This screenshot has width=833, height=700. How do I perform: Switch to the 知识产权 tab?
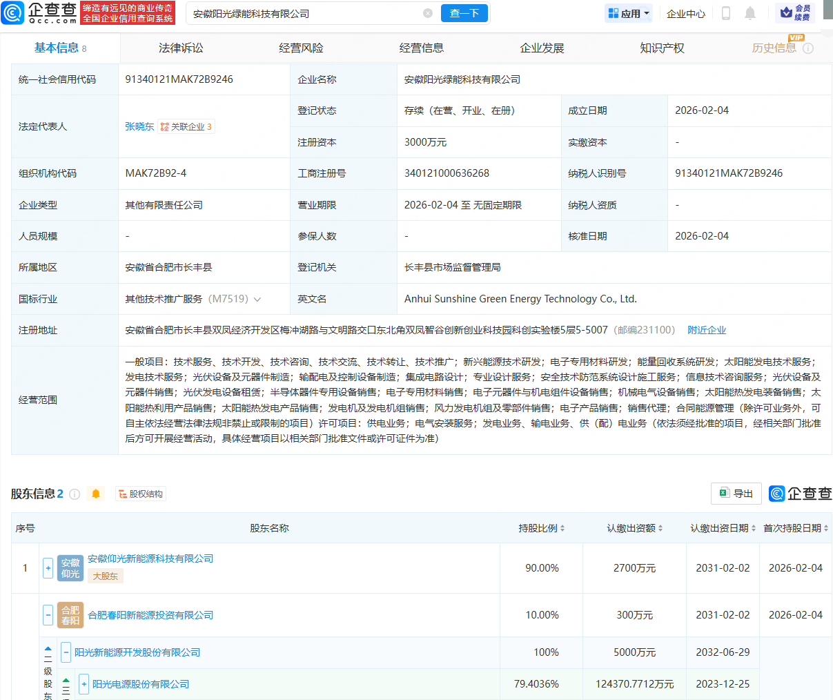[x=661, y=48]
